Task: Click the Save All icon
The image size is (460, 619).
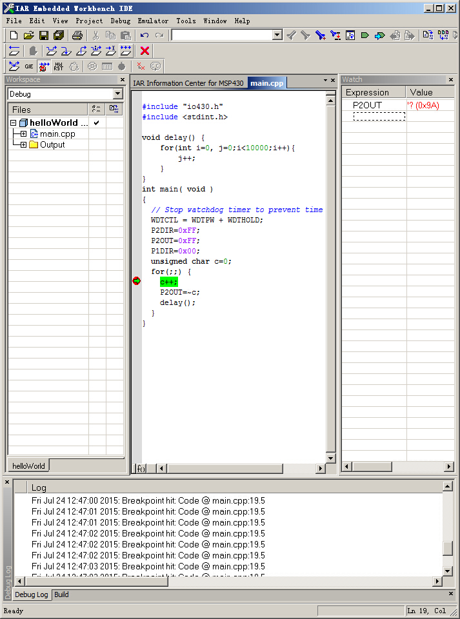Action: pyautogui.click(x=59, y=35)
